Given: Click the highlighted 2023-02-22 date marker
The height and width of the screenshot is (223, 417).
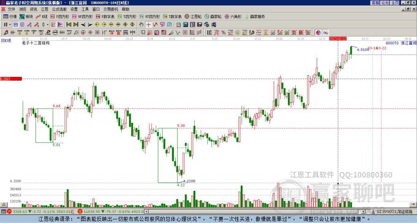Looking at the screenshot, I should coord(338,39).
